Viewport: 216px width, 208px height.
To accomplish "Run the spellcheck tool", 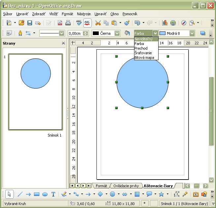I will pos(79,23).
